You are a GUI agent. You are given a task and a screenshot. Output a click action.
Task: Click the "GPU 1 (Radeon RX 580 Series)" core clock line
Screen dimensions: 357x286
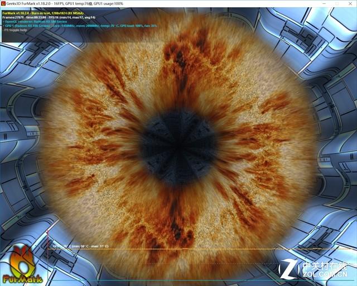pos(79,26)
